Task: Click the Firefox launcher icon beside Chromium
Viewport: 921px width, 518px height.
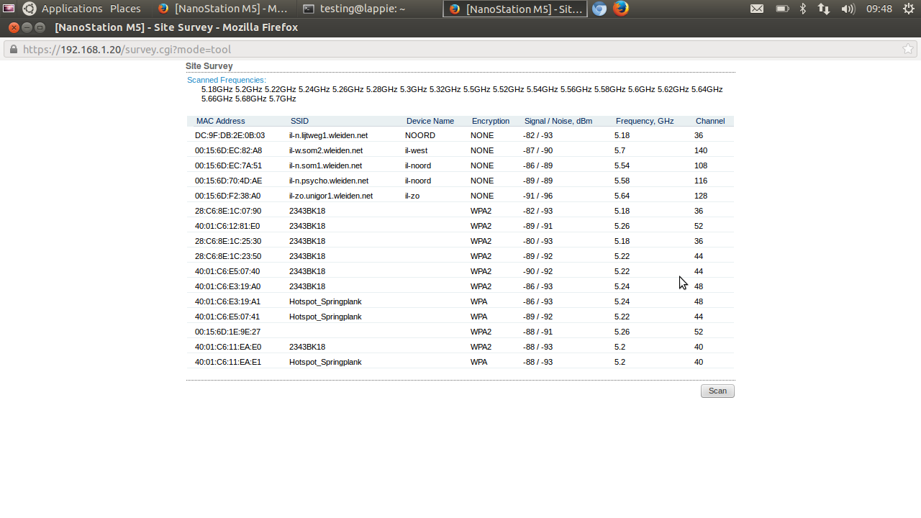Action: coord(620,9)
